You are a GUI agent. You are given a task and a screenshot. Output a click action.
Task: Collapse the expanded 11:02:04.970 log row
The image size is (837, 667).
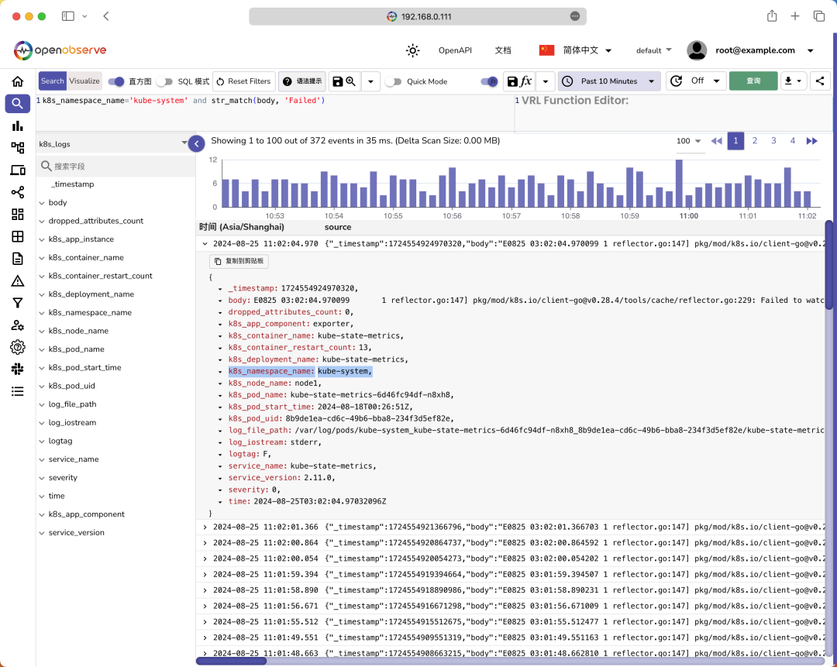(x=205, y=244)
